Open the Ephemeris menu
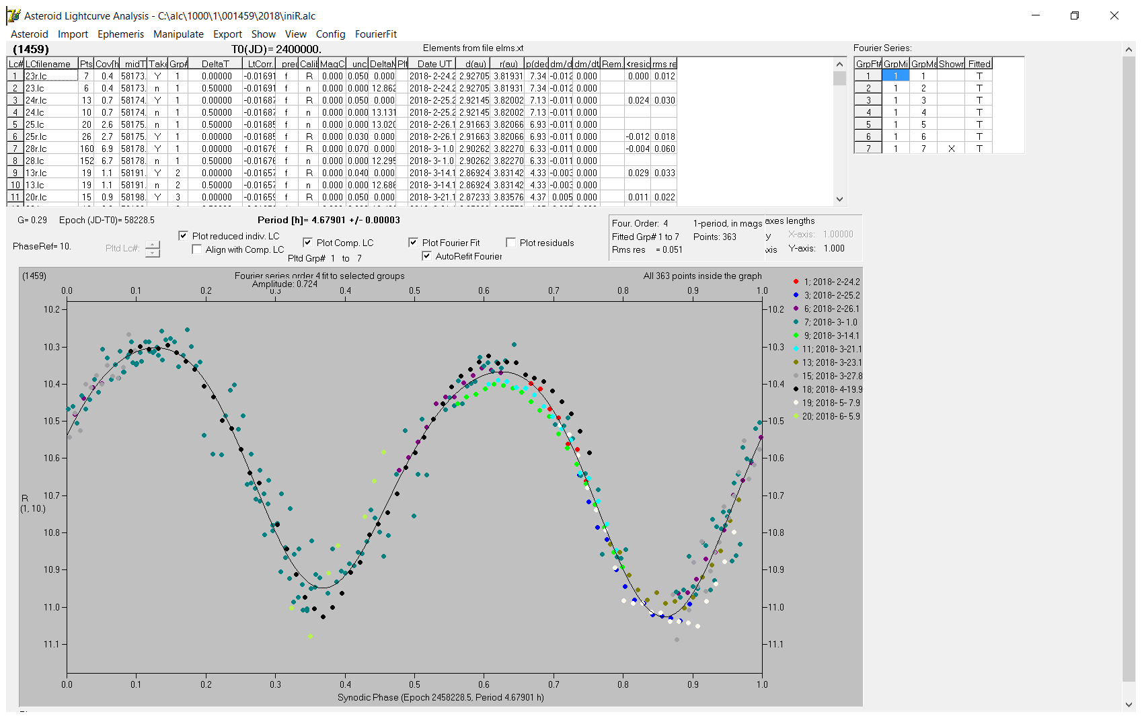 [x=120, y=34]
